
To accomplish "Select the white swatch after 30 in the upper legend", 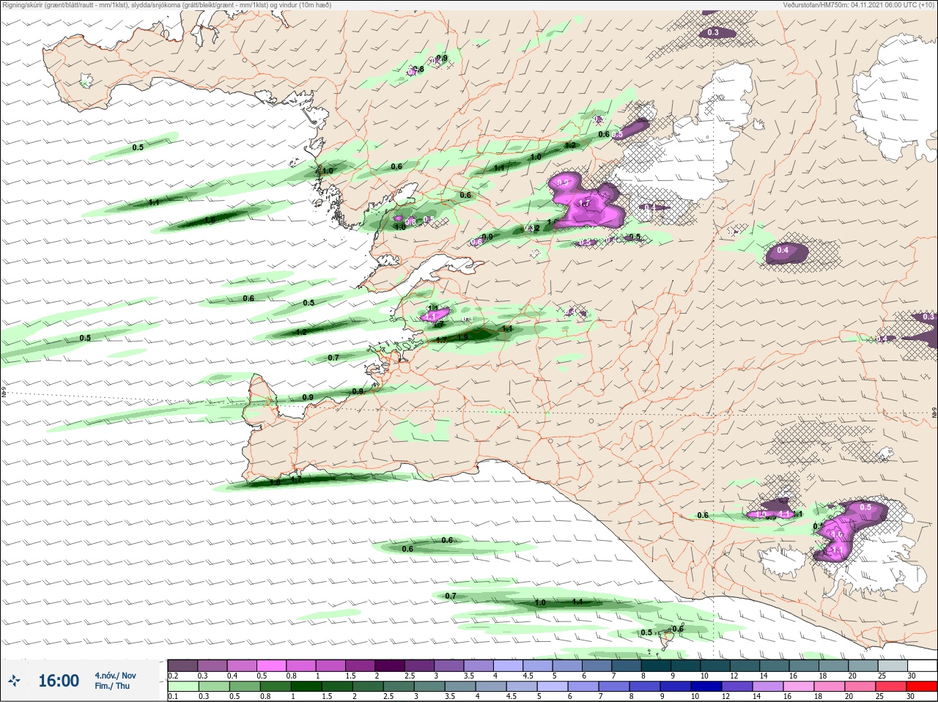I will [923, 665].
